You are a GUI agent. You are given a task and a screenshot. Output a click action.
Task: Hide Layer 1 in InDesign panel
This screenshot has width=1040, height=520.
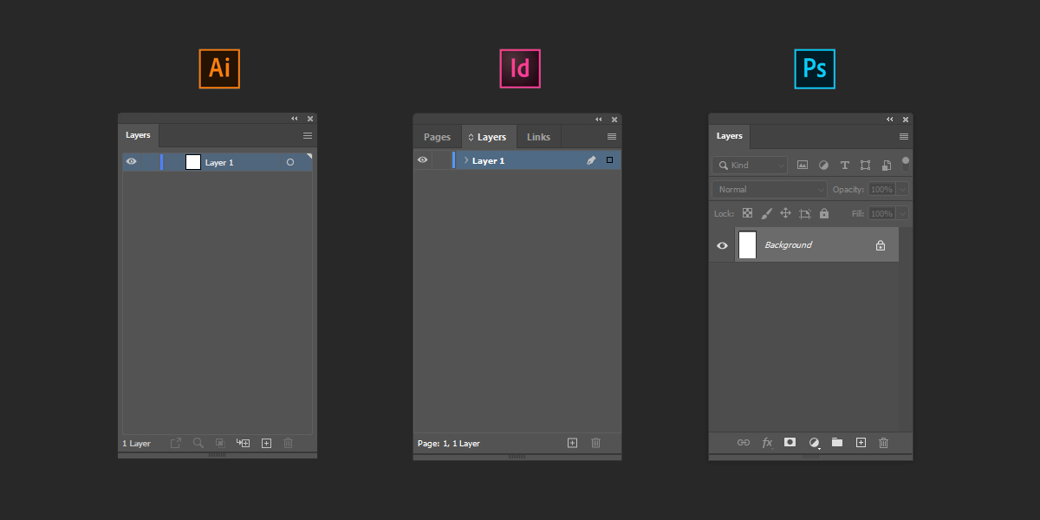click(x=423, y=160)
